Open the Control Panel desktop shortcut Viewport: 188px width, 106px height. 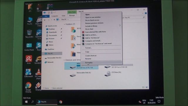29,47
